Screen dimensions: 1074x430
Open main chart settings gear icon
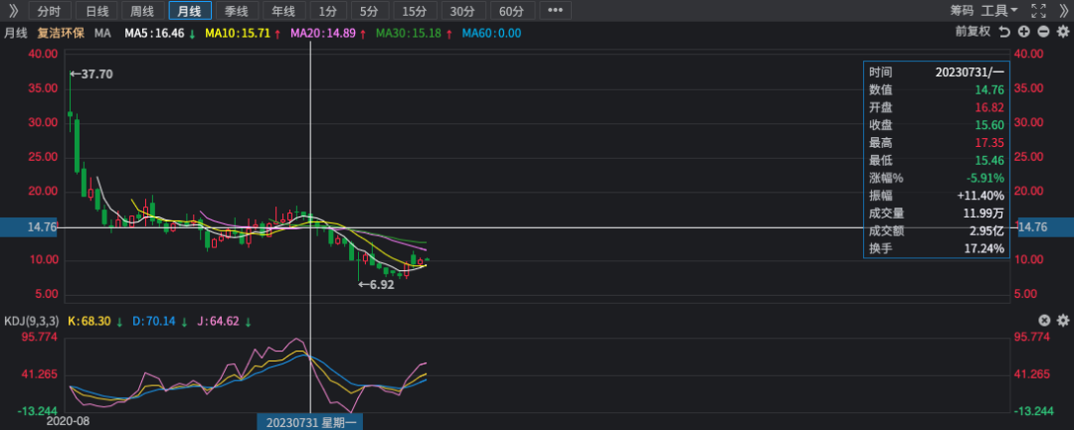point(1062,32)
